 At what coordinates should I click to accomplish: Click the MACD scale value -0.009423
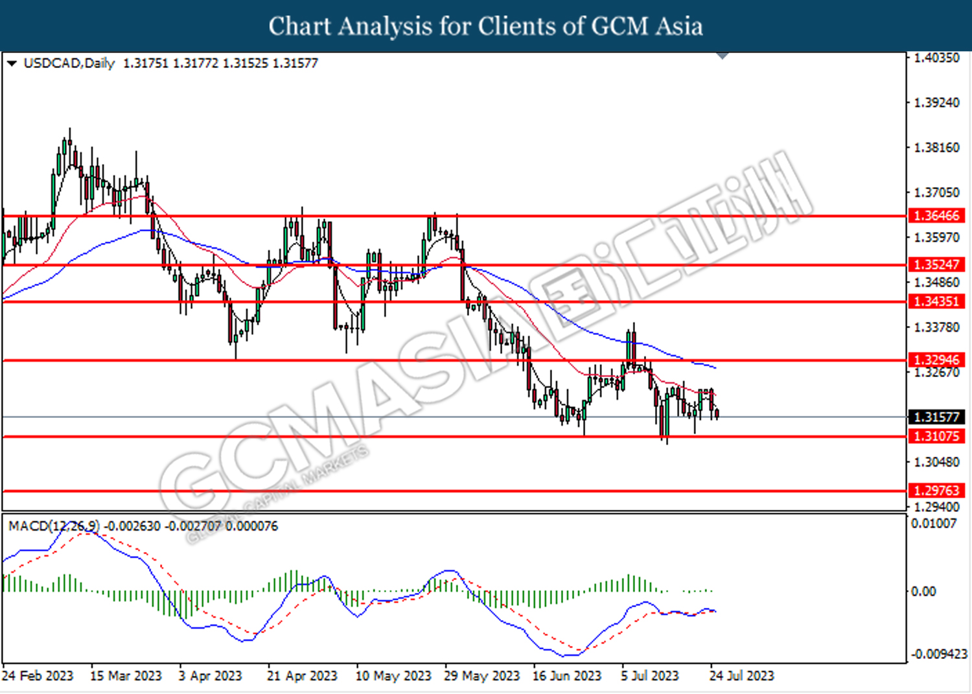coord(938,654)
